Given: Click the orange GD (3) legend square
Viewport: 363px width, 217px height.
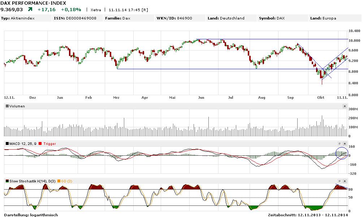Looking at the screenshot, I should coord(59,181).
